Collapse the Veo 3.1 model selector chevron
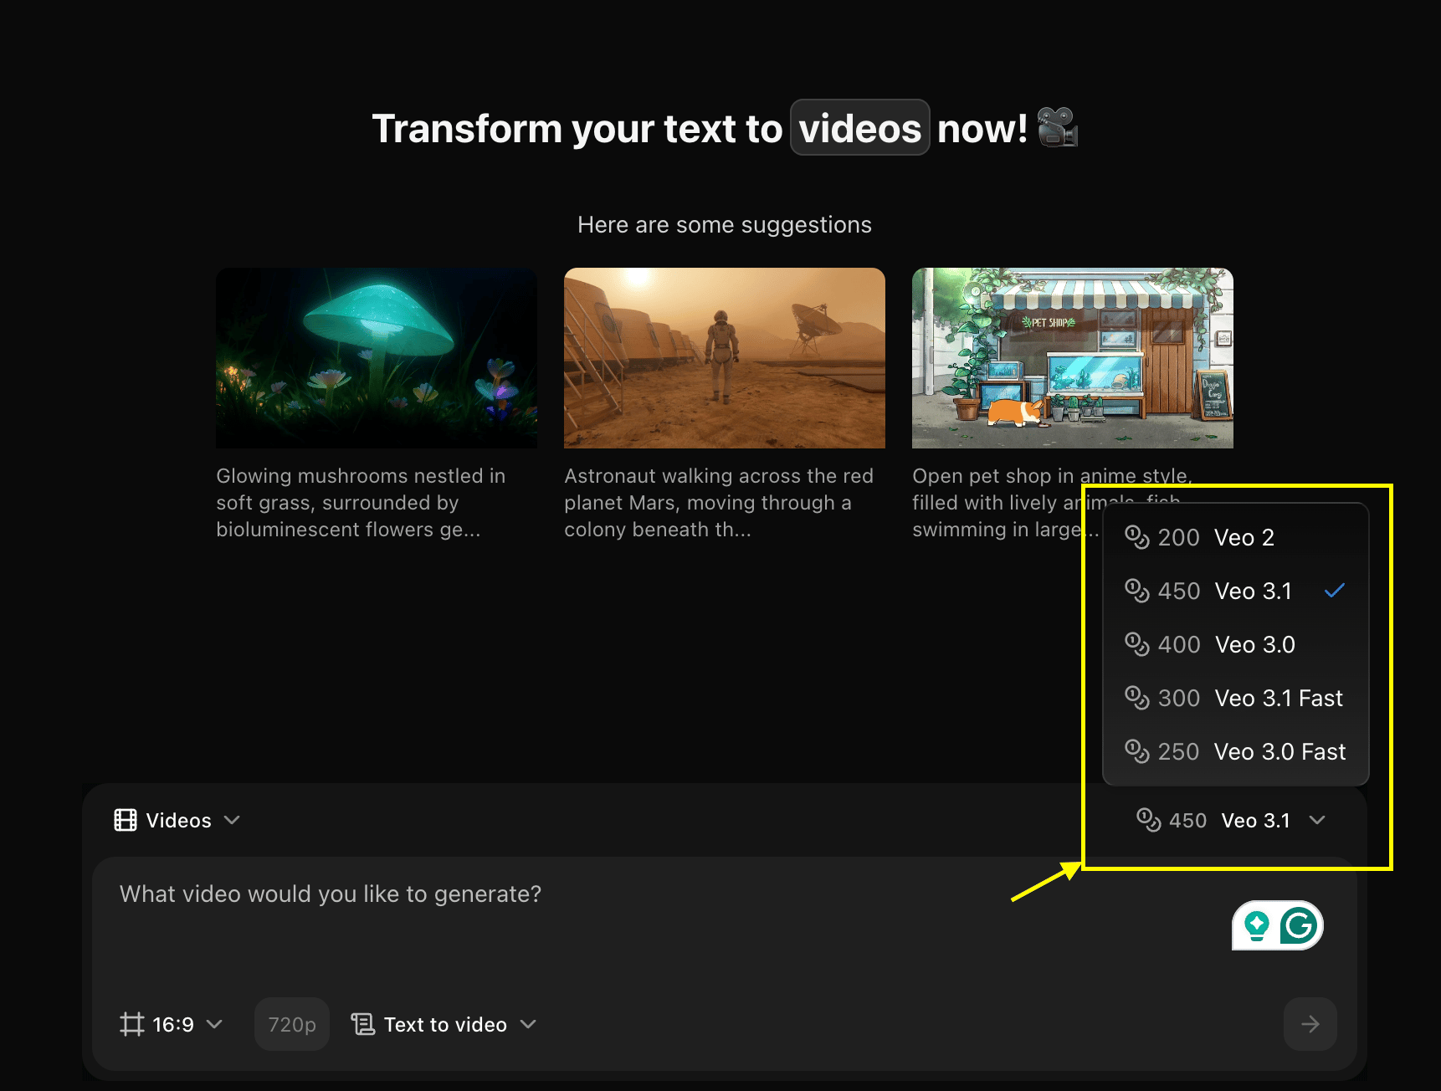 tap(1317, 820)
